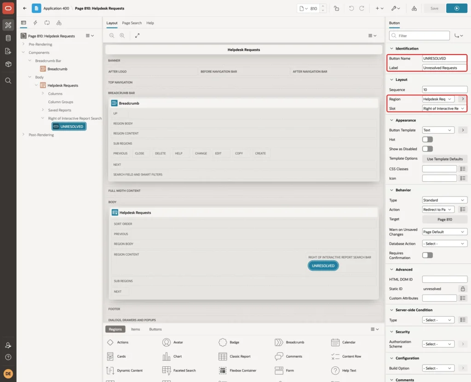Open the CSS Classes list picker icon
The height and width of the screenshot is (382, 471).
463,169
